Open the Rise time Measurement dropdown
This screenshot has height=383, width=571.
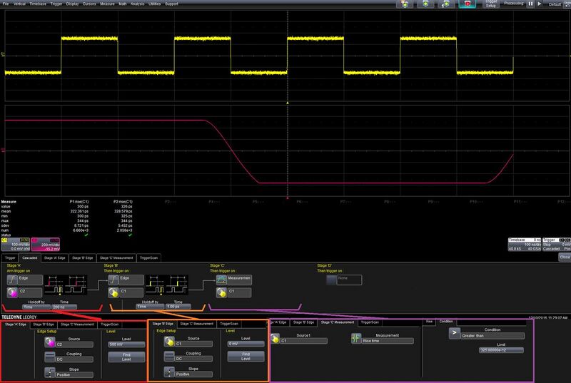(388, 341)
